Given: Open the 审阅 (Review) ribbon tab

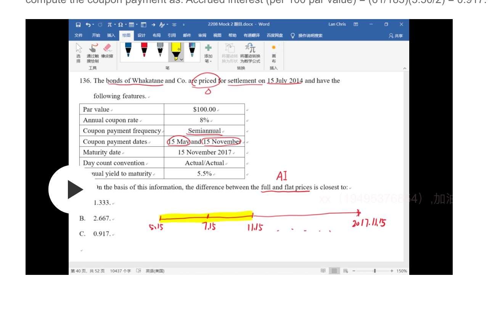Looking at the screenshot, I should (202, 36).
